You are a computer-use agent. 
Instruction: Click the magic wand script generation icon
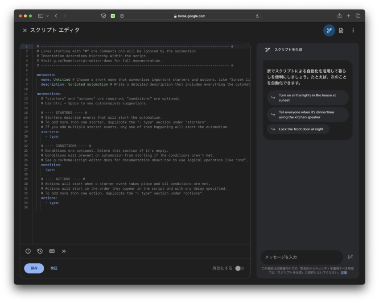(x=329, y=30)
